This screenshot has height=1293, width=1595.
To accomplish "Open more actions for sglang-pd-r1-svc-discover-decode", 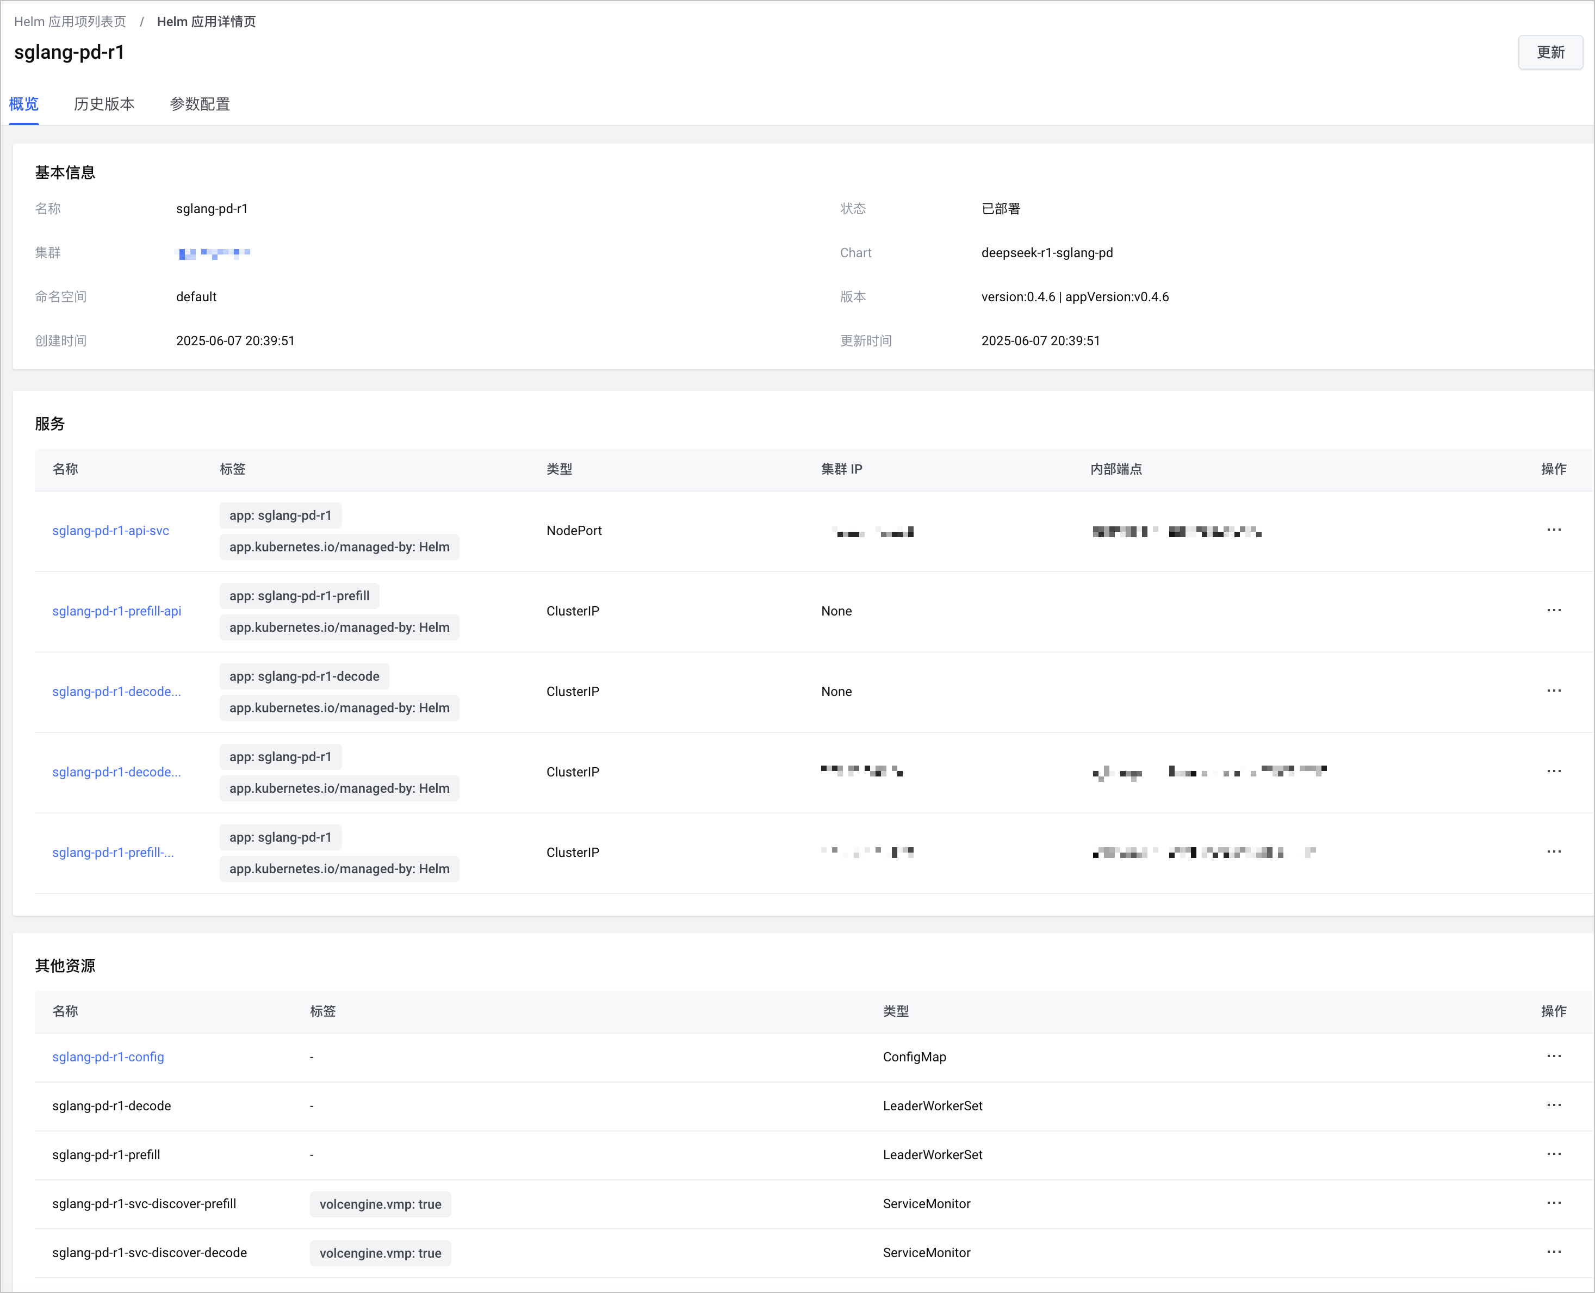I will (x=1553, y=1252).
